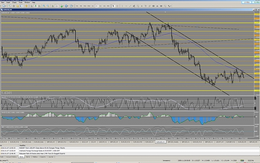Select the Cursor arrow tool
This screenshot has width=260, height=163.
(x=113, y=6)
